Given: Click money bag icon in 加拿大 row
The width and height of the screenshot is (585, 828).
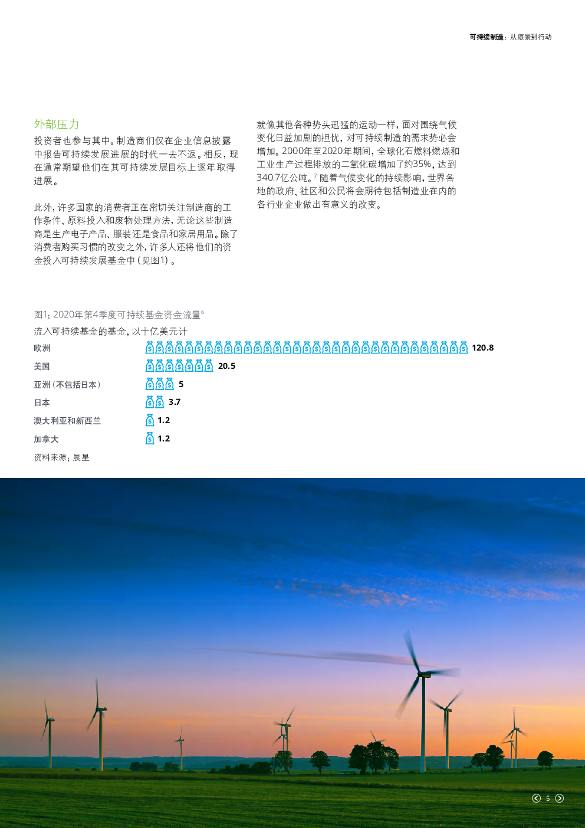Looking at the screenshot, I should click(x=150, y=438).
